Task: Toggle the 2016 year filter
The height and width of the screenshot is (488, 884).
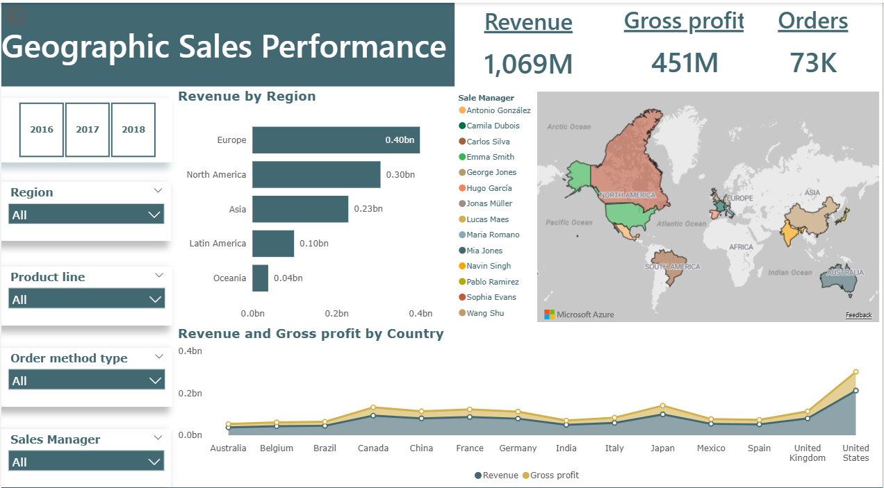Action: pos(42,130)
